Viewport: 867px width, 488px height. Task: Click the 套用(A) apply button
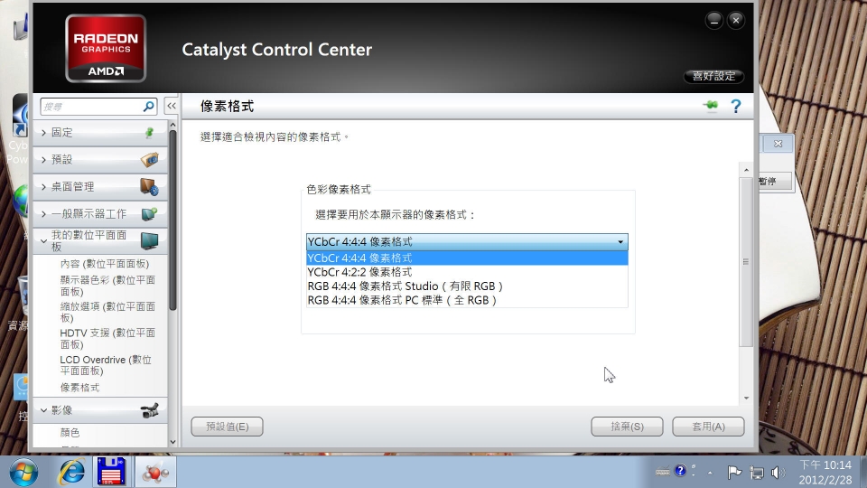point(708,427)
